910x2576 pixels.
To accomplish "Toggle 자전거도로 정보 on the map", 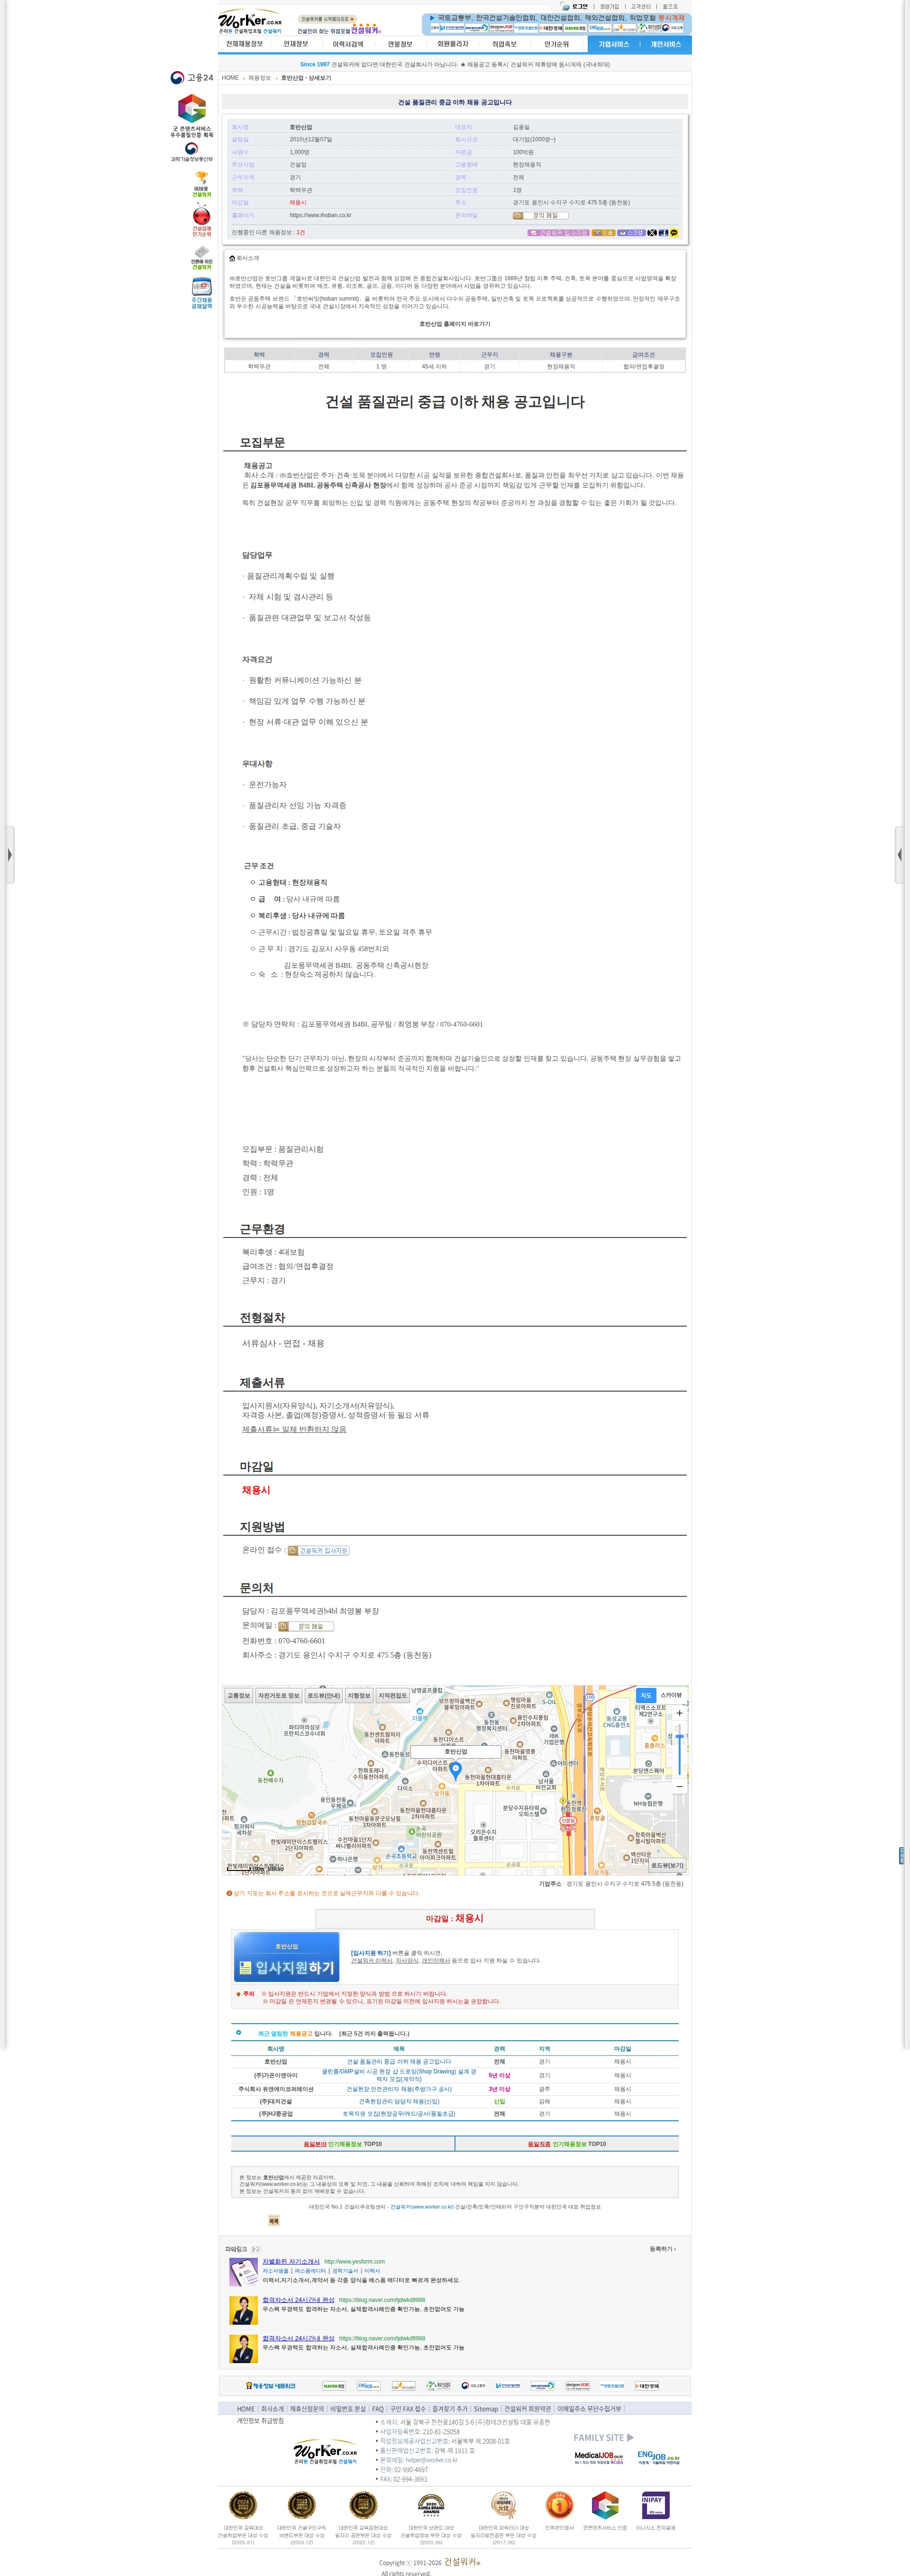I will point(279,1696).
